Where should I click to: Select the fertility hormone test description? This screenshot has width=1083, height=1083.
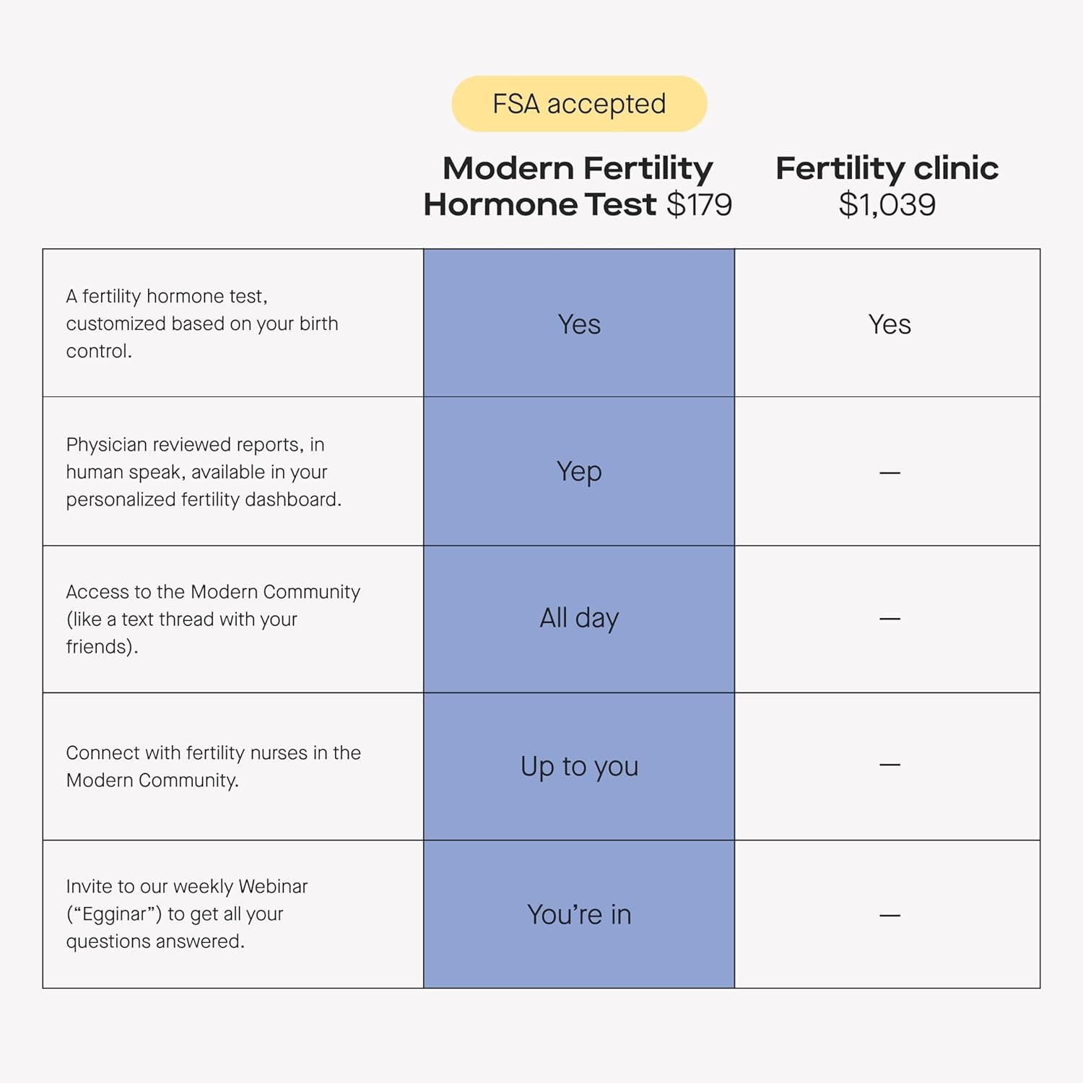click(x=202, y=323)
